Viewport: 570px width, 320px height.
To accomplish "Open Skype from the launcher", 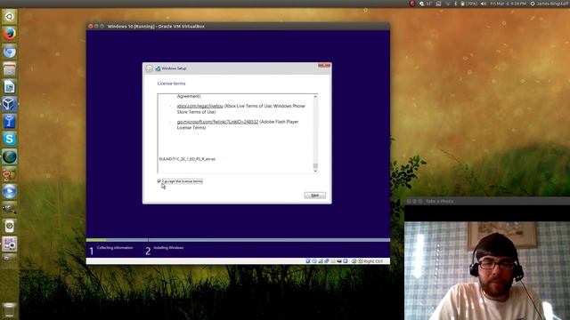I will pos(10,139).
